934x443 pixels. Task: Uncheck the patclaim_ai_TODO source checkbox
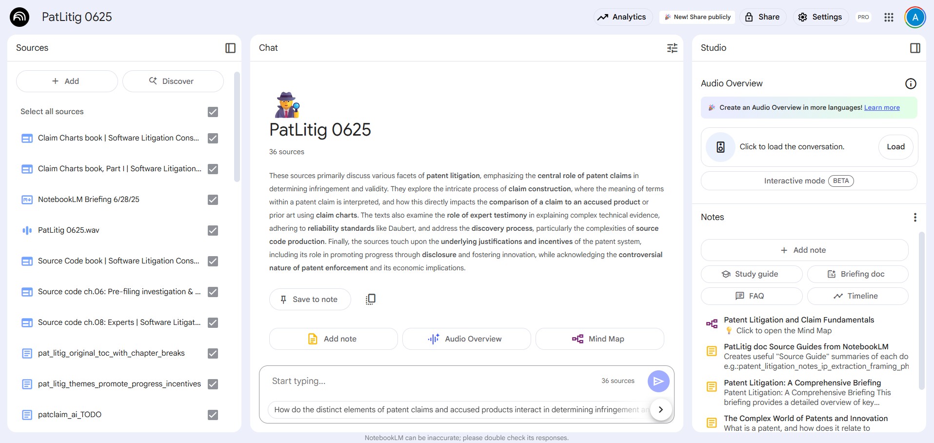213,415
